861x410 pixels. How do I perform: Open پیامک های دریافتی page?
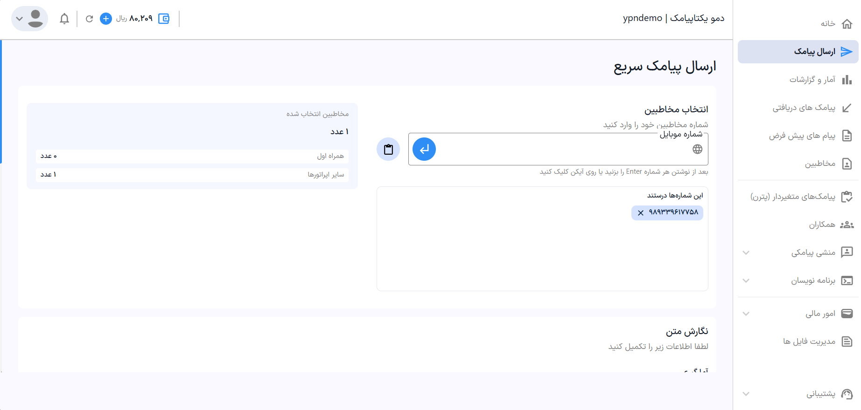[x=812, y=108]
